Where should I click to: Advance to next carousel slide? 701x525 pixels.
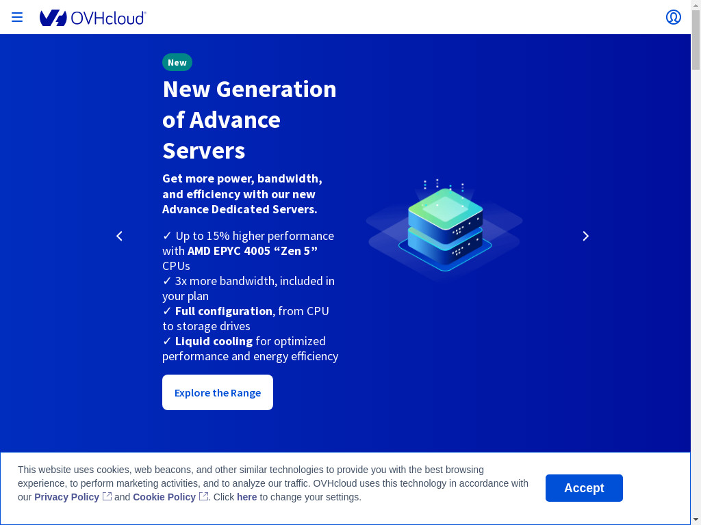pos(585,236)
